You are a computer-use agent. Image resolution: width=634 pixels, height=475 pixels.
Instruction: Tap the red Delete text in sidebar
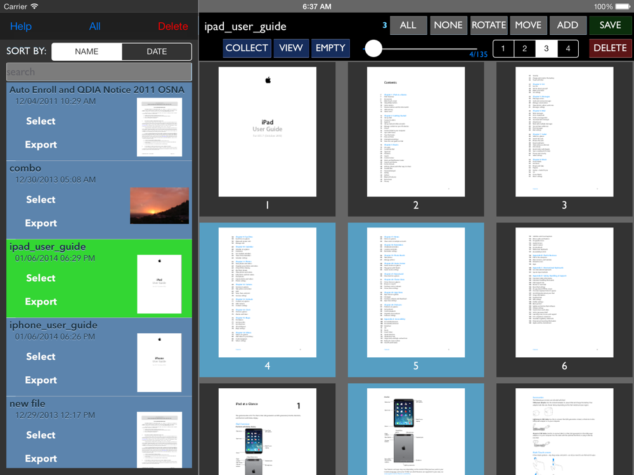[172, 26]
